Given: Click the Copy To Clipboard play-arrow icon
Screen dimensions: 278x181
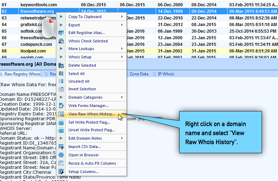Looking at the screenshot, I should click(61, 17).
